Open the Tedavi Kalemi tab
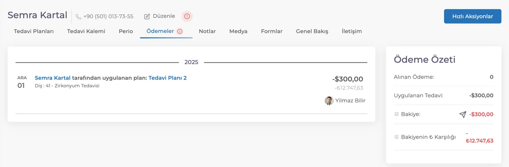The width and height of the screenshot is (509, 167). click(86, 31)
